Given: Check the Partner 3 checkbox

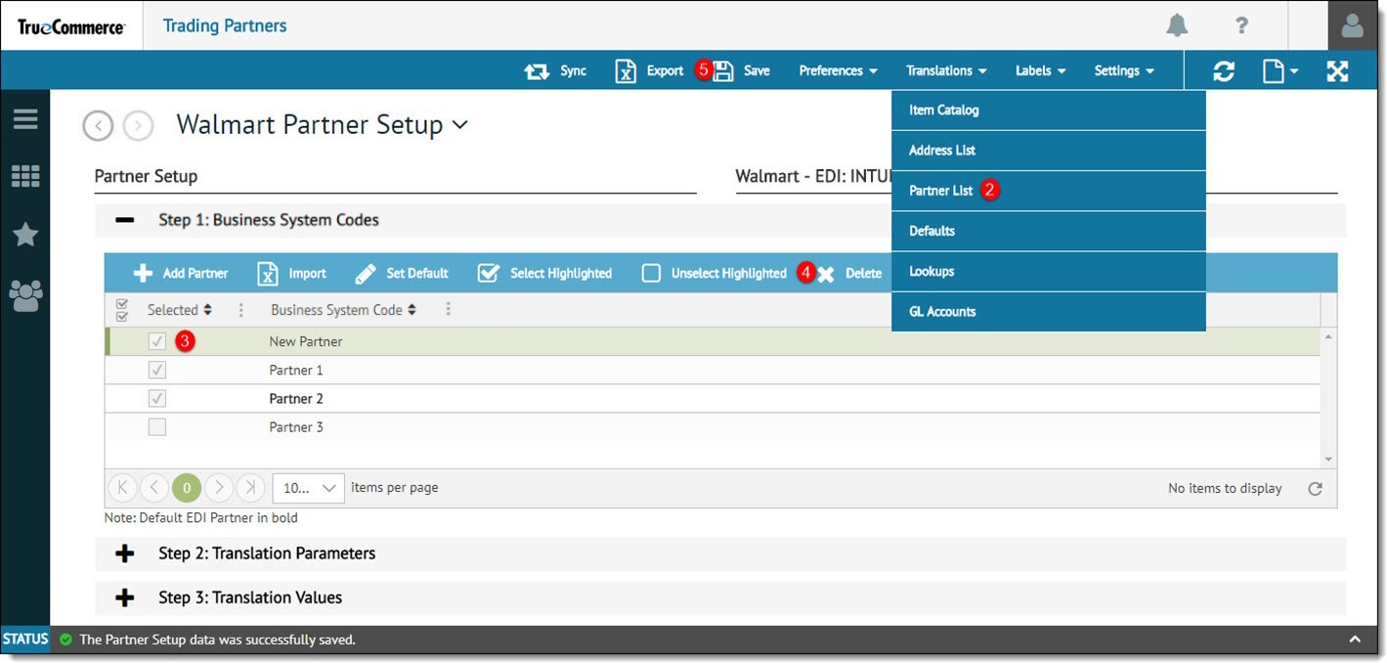Looking at the screenshot, I should [156, 426].
